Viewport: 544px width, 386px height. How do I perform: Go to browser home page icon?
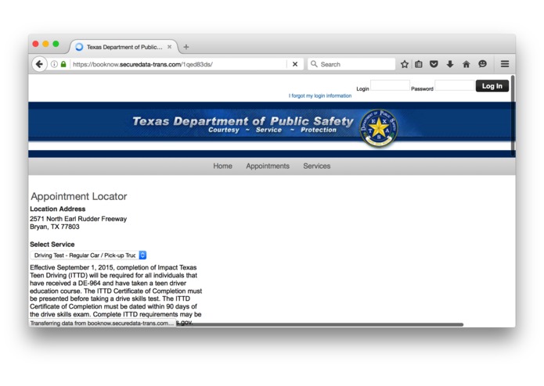click(x=467, y=64)
